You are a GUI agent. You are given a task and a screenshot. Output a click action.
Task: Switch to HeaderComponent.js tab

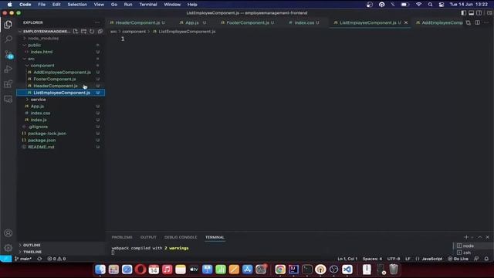(137, 22)
